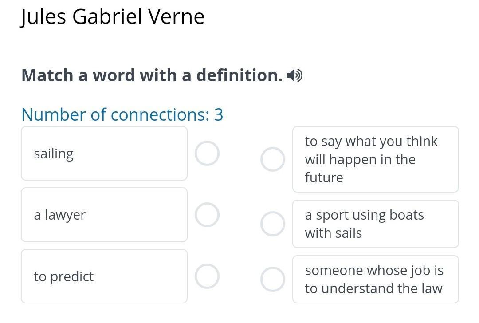Click the 'Jules Gabriel Verne' title
The image size is (479, 323).
[113, 17]
